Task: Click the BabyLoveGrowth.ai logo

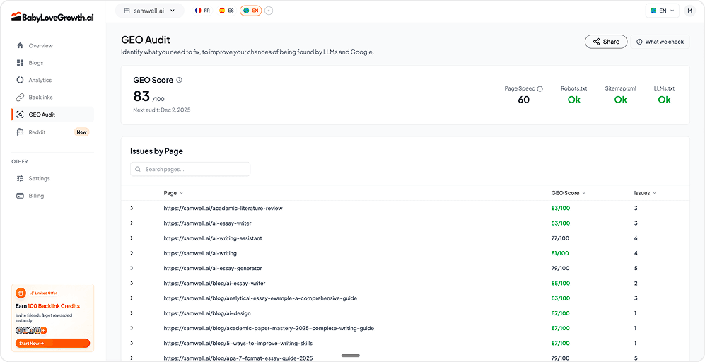Action: tap(52, 17)
